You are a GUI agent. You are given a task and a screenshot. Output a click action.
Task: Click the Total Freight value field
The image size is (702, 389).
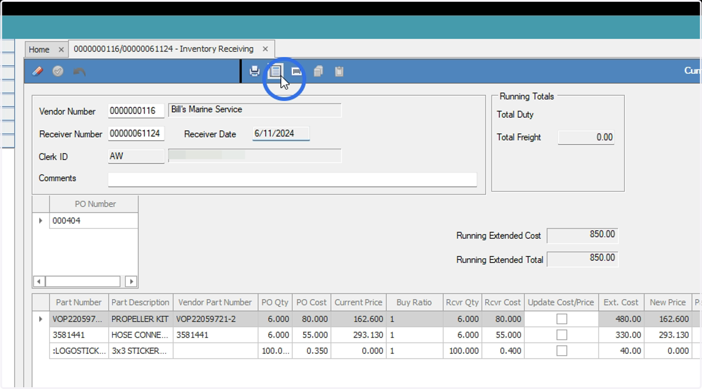tap(586, 137)
